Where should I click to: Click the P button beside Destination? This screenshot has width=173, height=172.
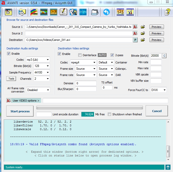(x=135, y=40)
